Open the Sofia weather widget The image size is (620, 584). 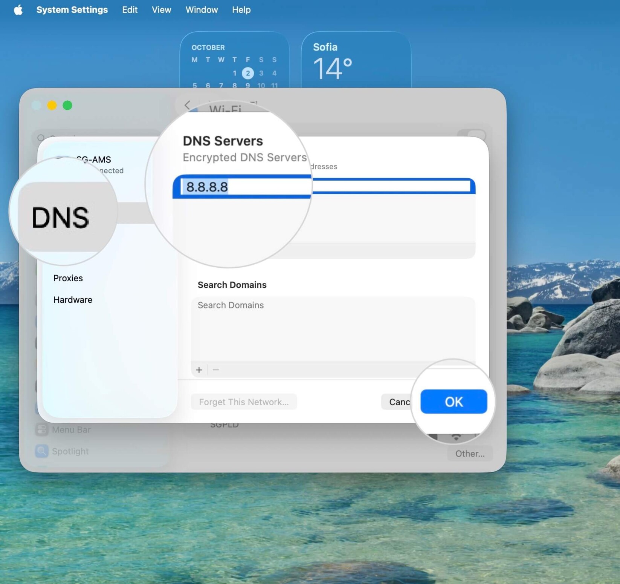tap(356, 60)
